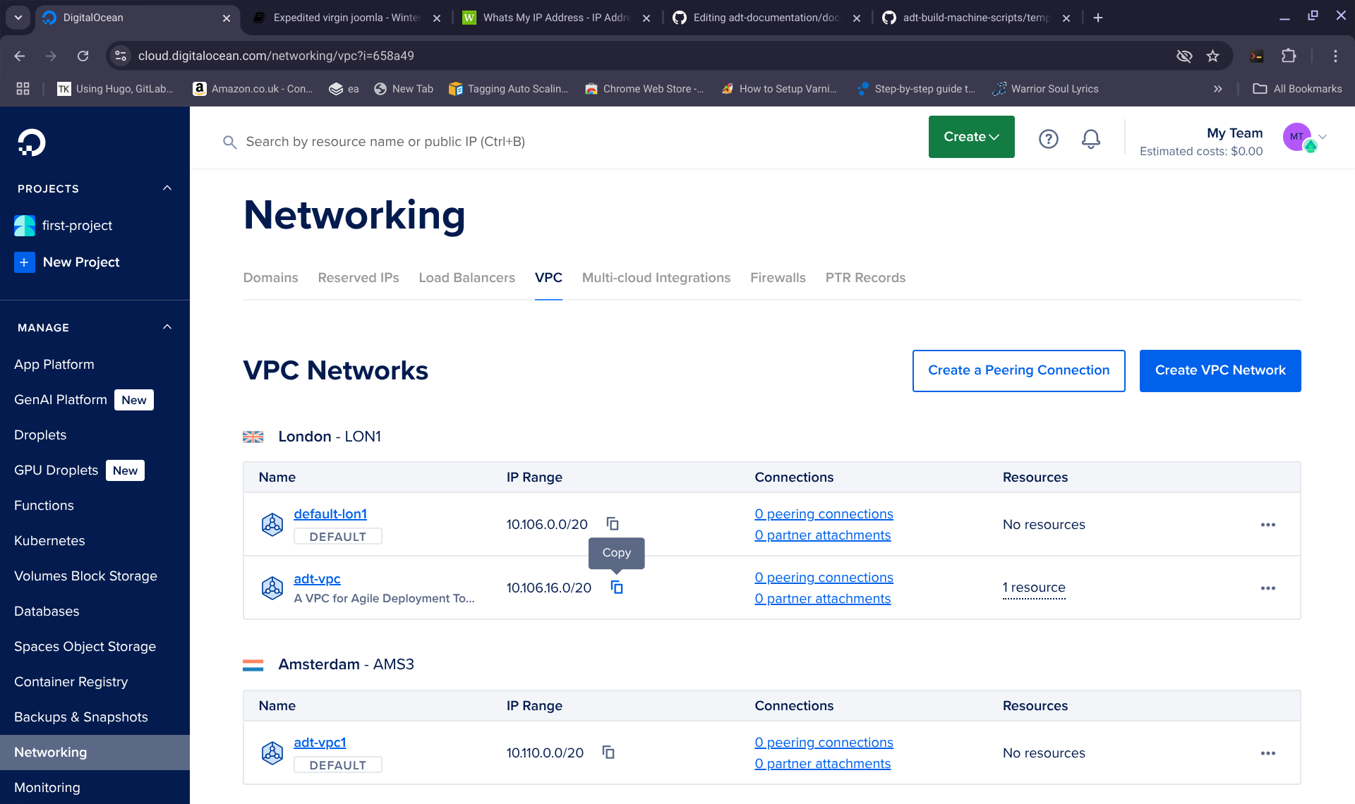Open the default-lon1 VPC link
This screenshot has height=804, width=1355.
tap(330, 514)
